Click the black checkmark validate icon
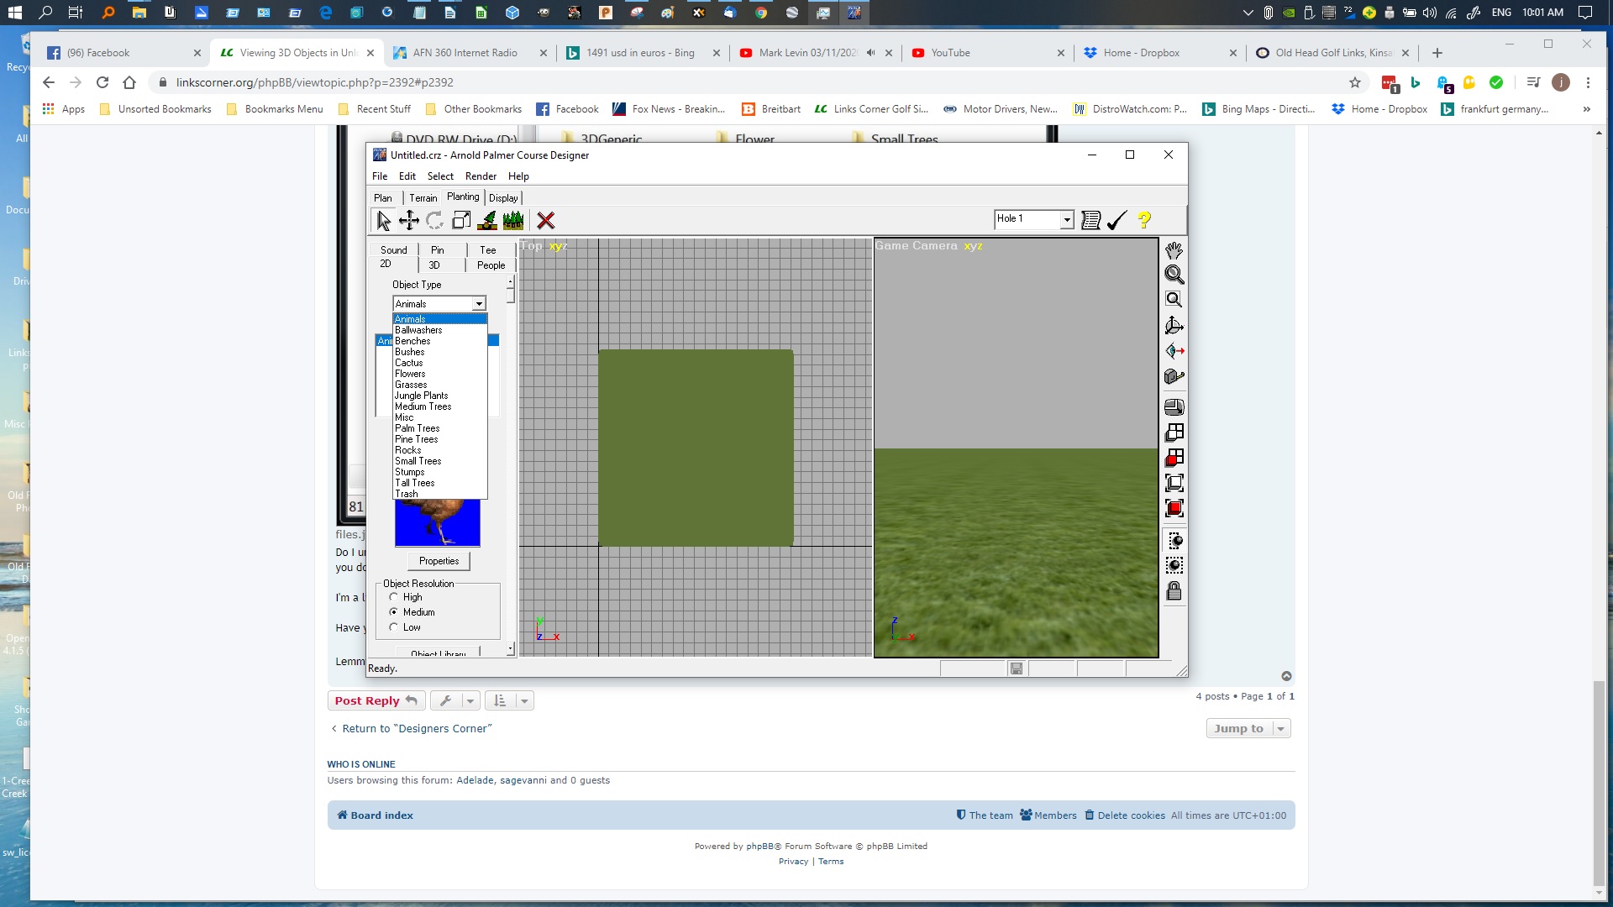This screenshot has width=1613, height=907. click(1117, 220)
